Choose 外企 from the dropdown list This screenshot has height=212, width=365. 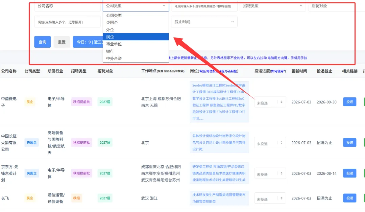pyautogui.click(x=136, y=30)
